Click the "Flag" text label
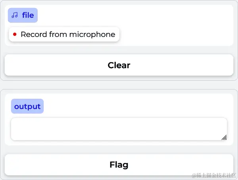This screenshot has width=238, height=180. [119, 165]
